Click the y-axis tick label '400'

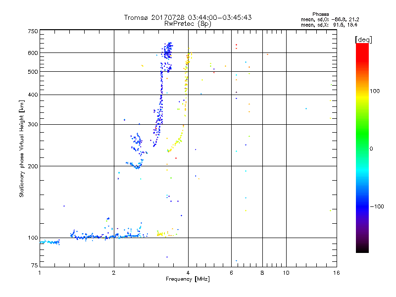(x=33, y=95)
